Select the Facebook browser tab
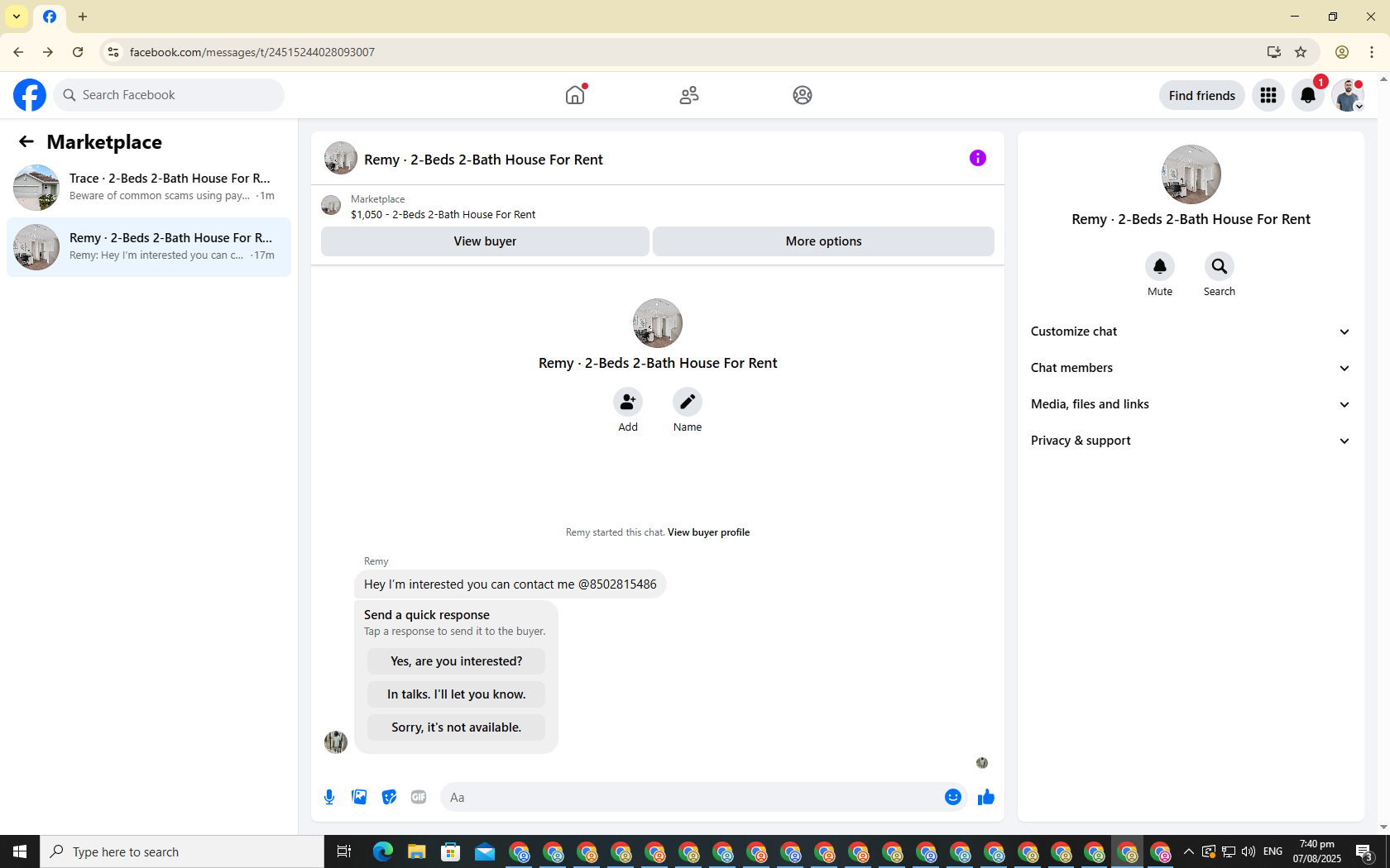Viewport: 1390px width, 868px height. (x=50, y=17)
